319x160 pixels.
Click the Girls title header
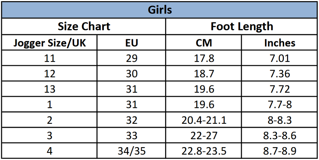click(160, 10)
